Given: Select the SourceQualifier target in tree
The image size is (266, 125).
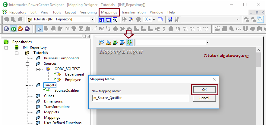Looking at the screenshot, I should [67, 91].
